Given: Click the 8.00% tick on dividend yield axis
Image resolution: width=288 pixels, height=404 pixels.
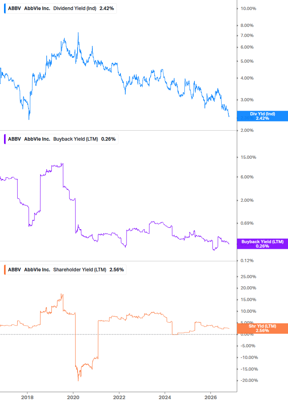Looking at the screenshot, I should [247, 25].
